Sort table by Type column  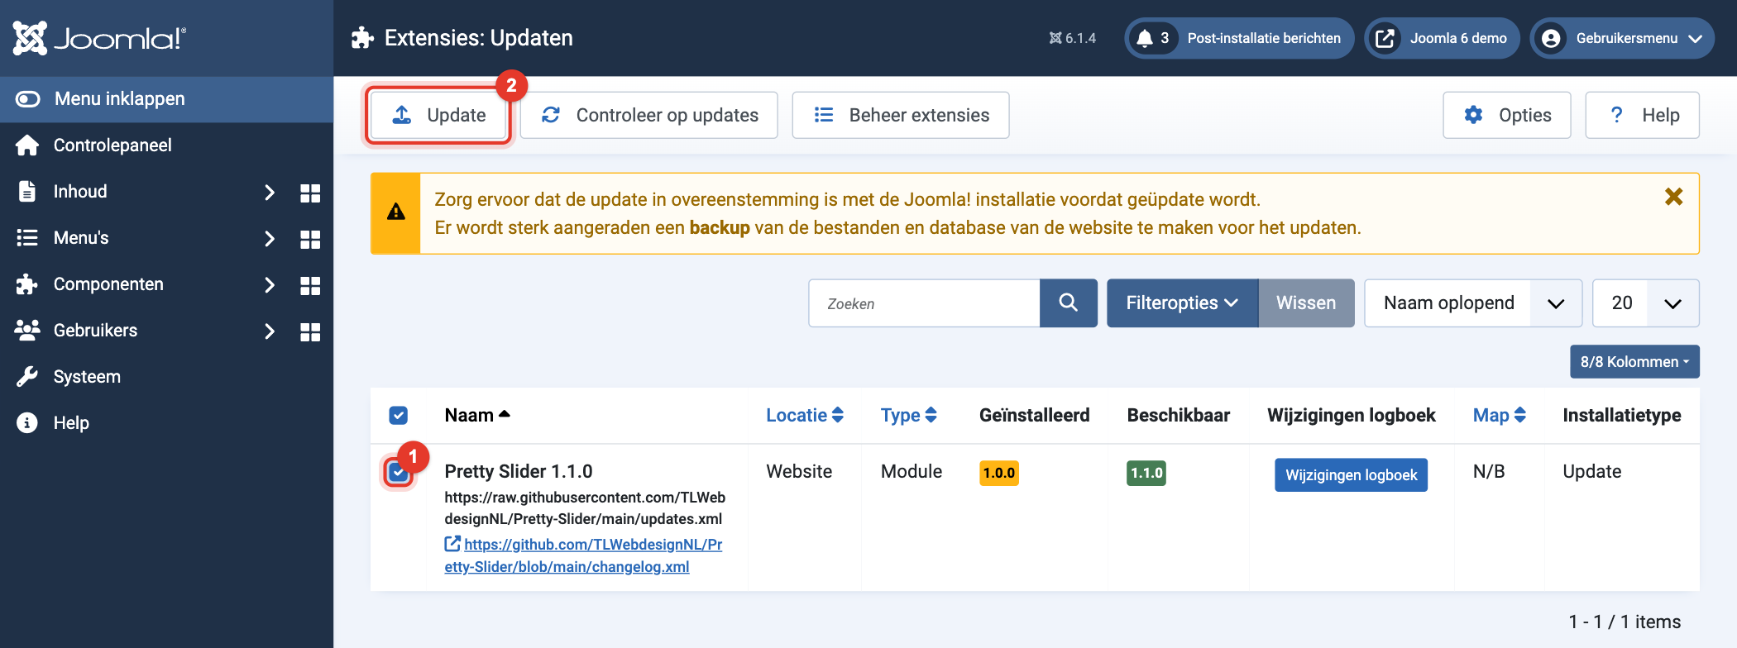[x=908, y=415]
